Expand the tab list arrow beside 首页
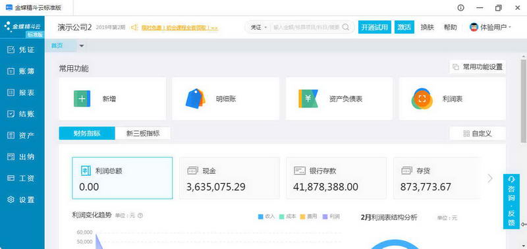This screenshot has width=527, height=249. coord(81,45)
